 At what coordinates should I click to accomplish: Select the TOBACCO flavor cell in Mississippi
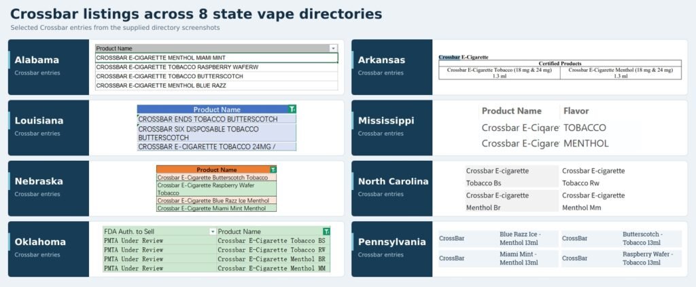click(x=585, y=128)
